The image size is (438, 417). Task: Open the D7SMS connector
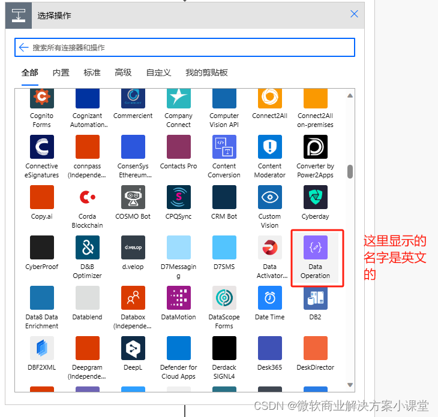pos(224,247)
